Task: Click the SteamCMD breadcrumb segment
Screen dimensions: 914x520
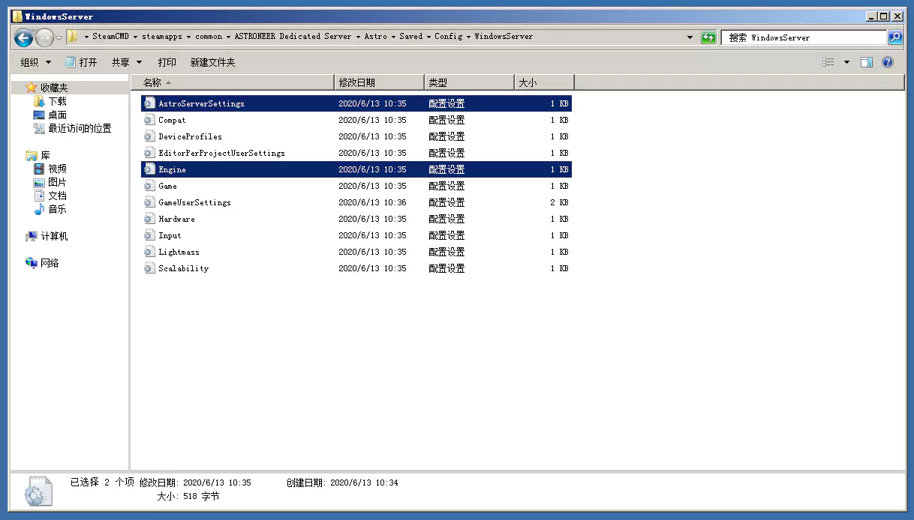Action: 111,37
